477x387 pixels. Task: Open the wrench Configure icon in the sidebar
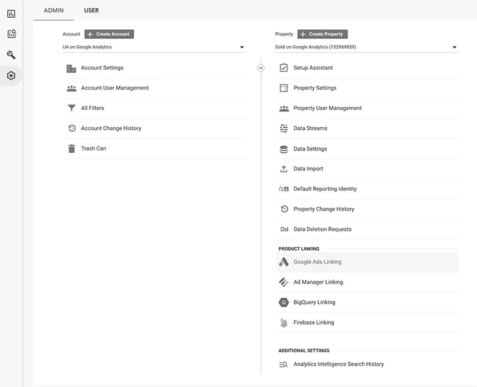tap(11, 55)
